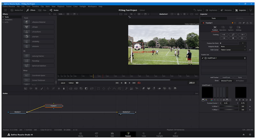
Task: Show Selected Tracker only
Action: [226, 81]
